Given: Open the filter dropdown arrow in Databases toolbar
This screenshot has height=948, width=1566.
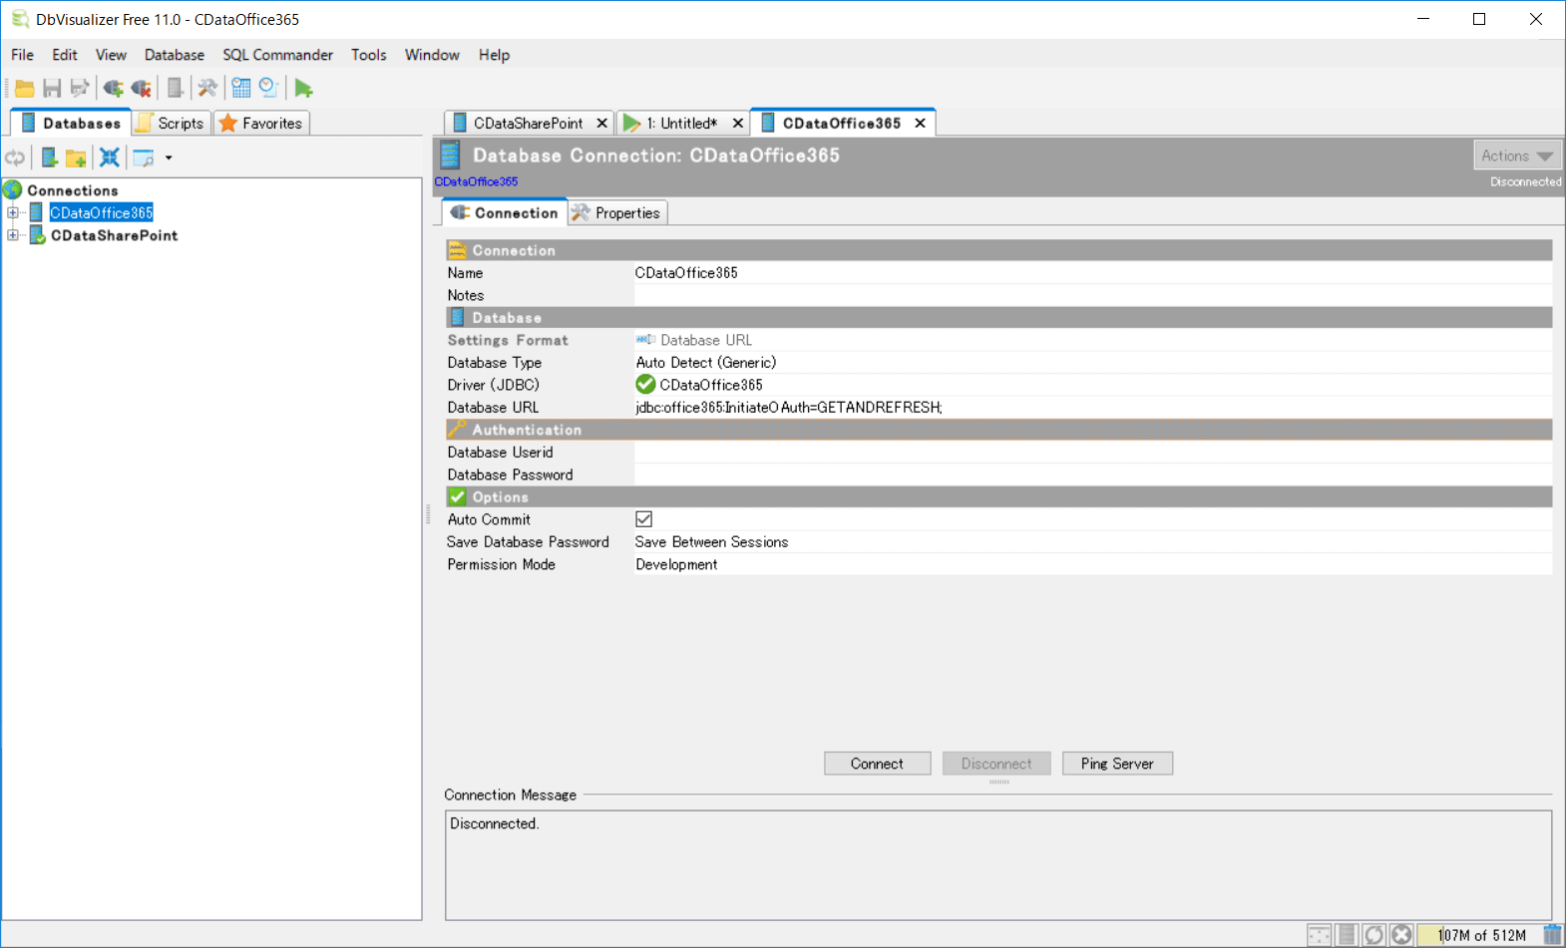Looking at the screenshot, I should 169,158.
